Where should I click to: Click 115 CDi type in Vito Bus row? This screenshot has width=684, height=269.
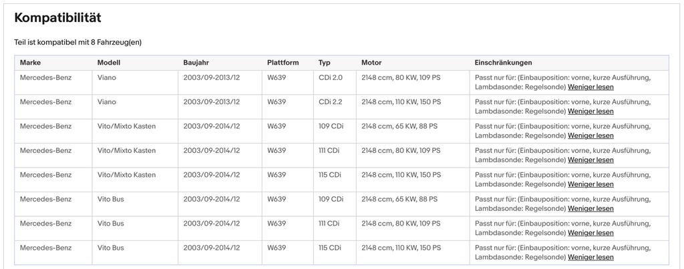(330, 248)
